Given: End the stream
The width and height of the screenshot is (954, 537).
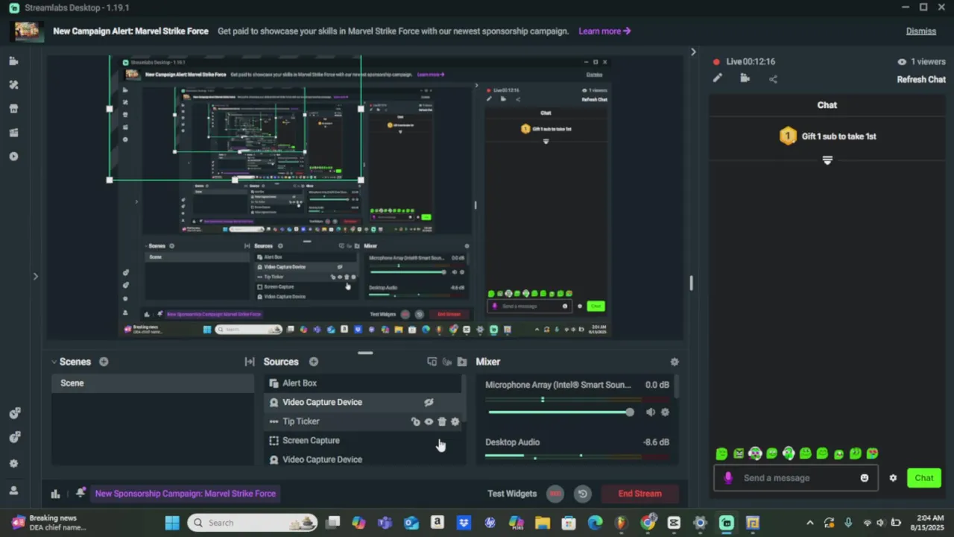Looking at the screenshot, I should (639, 493).
